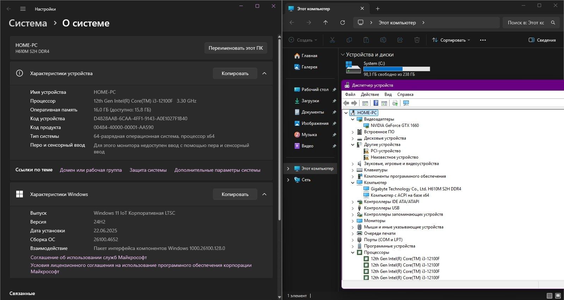Screen dimensions: 564x300
Task: Switch to large thumbnails view icon in status bar
Action: pos(558,295)
